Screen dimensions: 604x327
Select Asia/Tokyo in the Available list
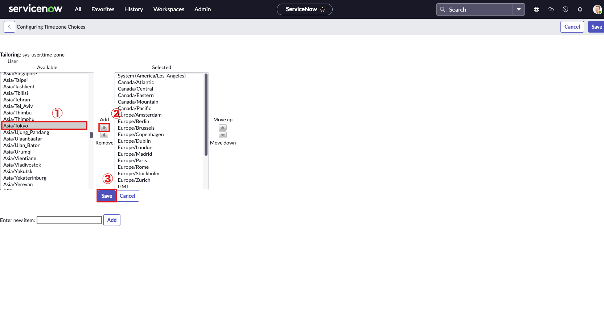pos(44,125)
